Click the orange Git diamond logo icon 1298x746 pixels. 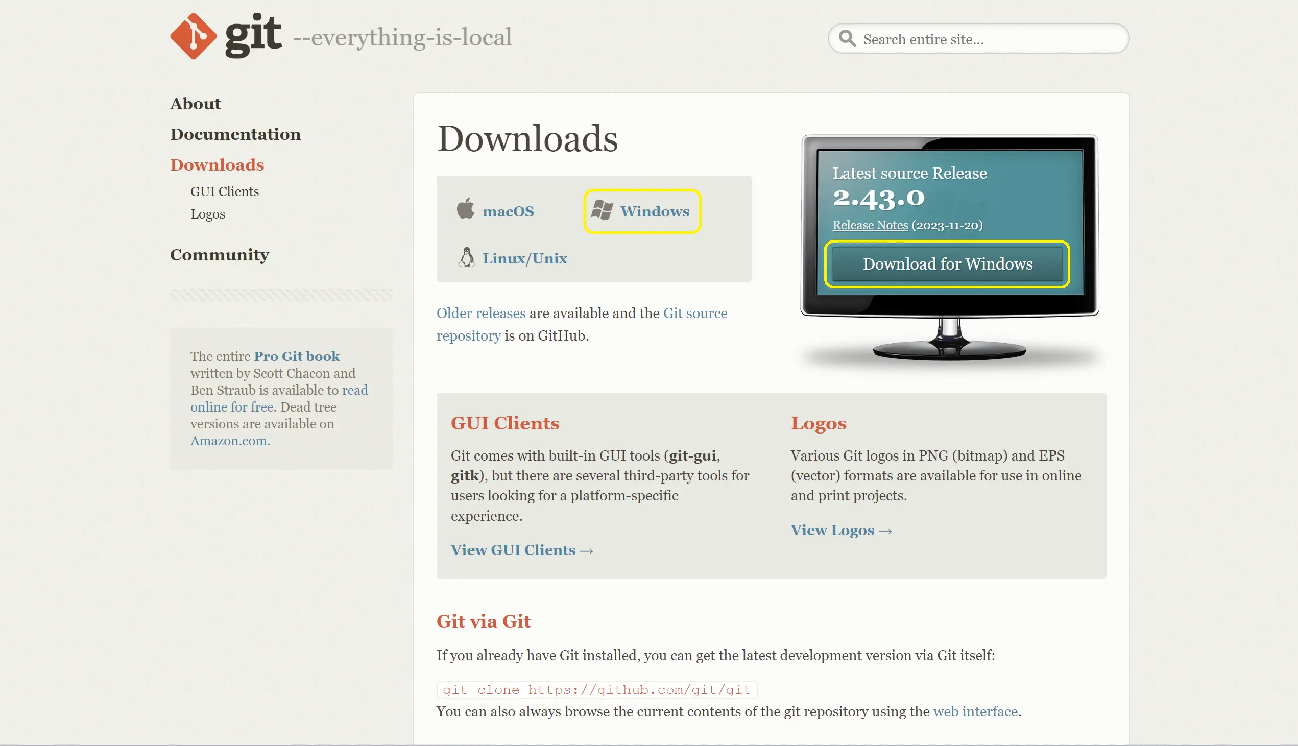[x=193, y=36]
